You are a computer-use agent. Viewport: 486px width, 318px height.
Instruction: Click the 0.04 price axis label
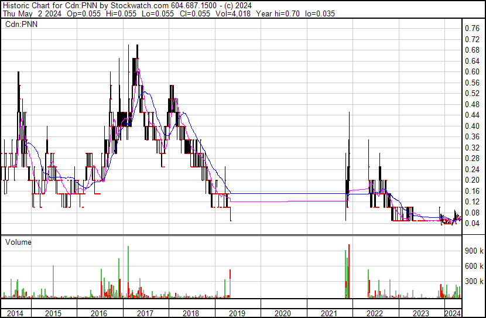pos(472,223)
